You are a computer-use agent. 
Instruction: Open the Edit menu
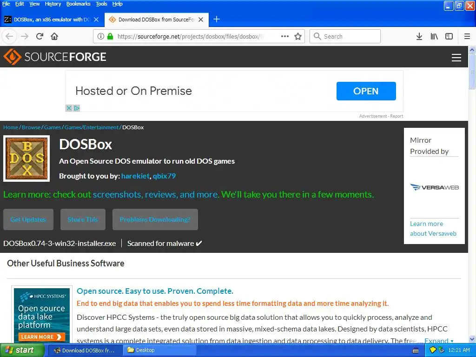pos(20,4)
